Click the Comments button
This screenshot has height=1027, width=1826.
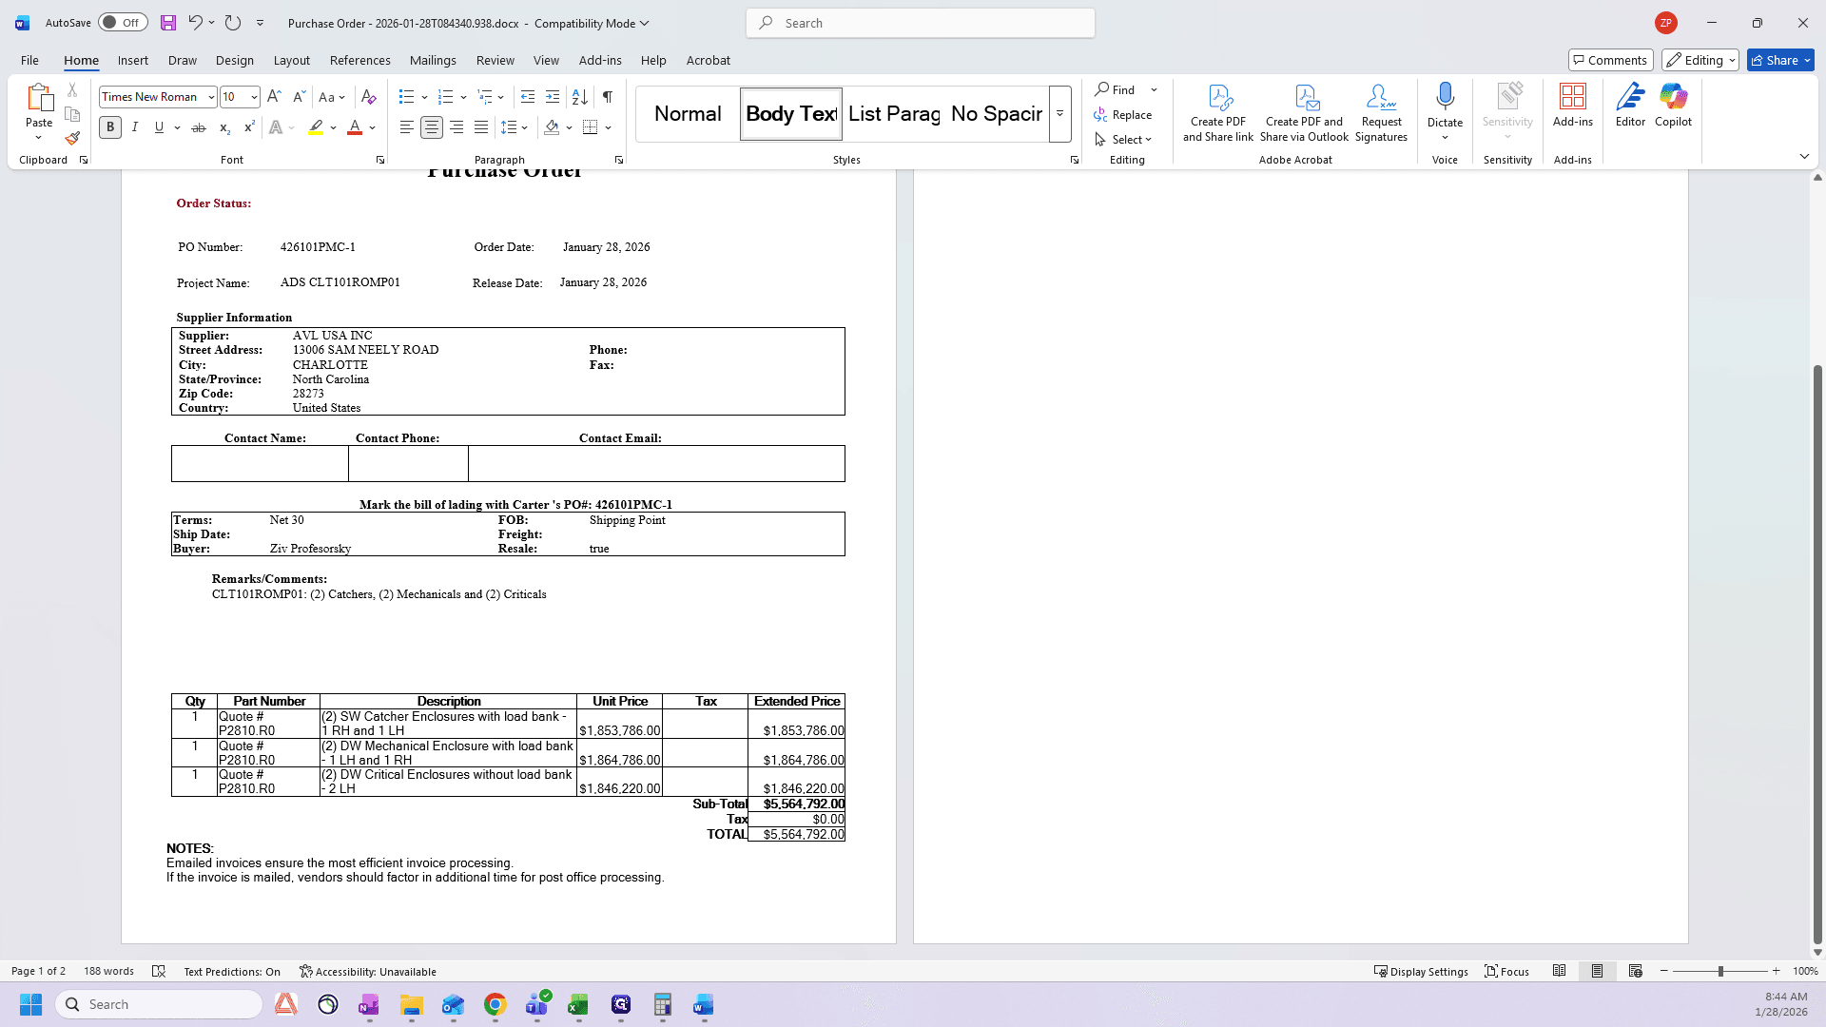pos(1610,60)
